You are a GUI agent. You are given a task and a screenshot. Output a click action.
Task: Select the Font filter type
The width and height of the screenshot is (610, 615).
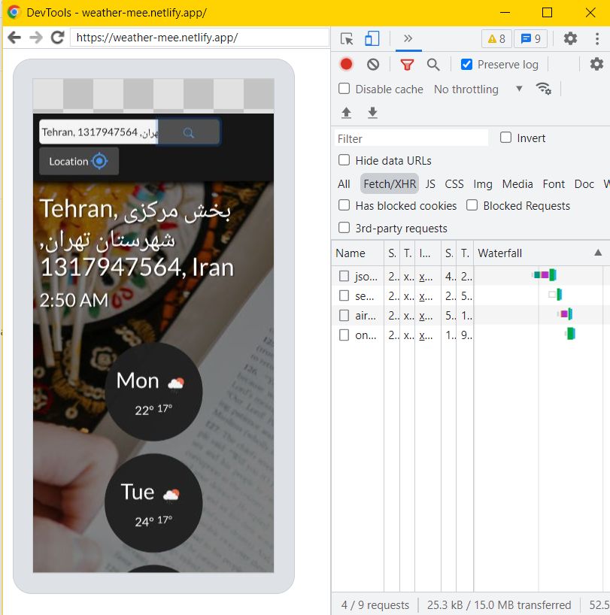click(x=554, y=184)
